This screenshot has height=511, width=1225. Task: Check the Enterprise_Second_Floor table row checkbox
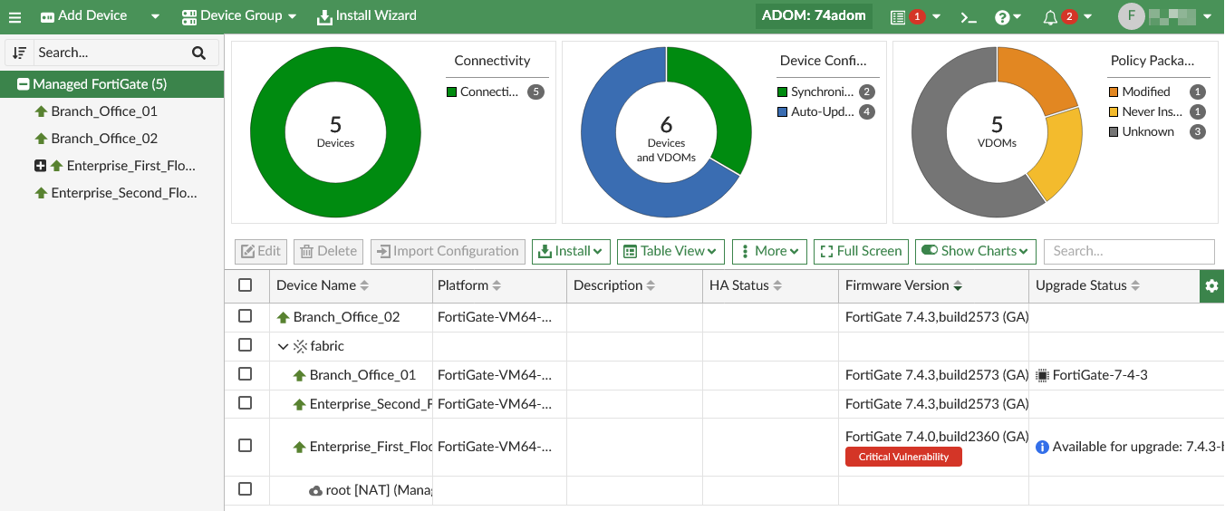tap(245, 403)
